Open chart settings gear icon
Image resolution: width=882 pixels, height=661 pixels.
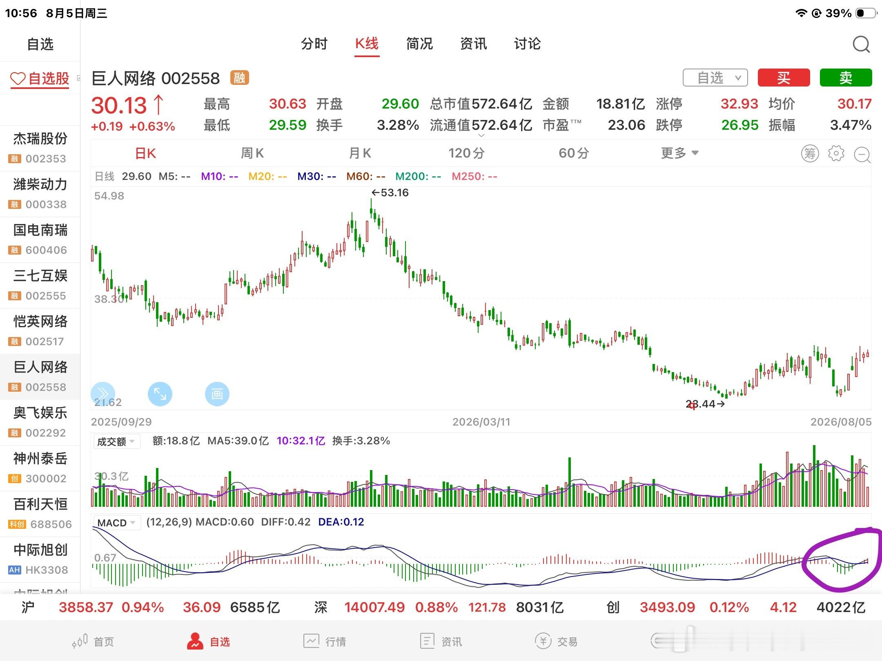(x=836, y=153)
